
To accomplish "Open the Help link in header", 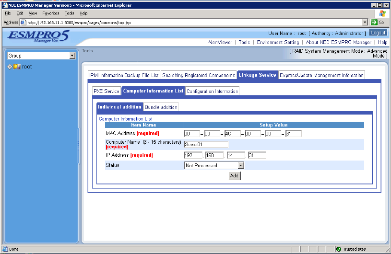I will tap(382, 42).
